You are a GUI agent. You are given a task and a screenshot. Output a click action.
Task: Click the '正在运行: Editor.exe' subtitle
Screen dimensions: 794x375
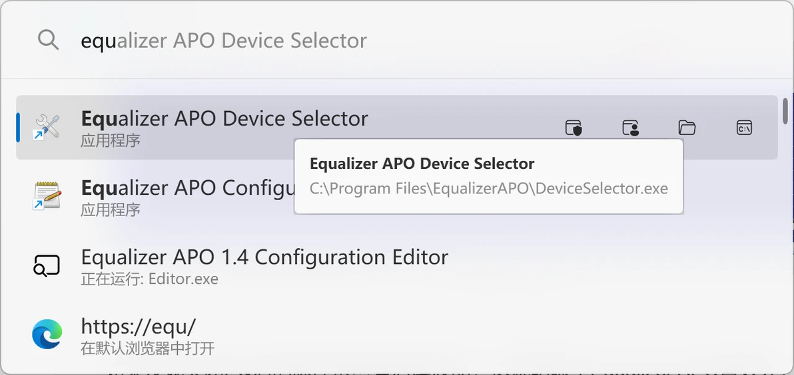[x=149, y=279]
